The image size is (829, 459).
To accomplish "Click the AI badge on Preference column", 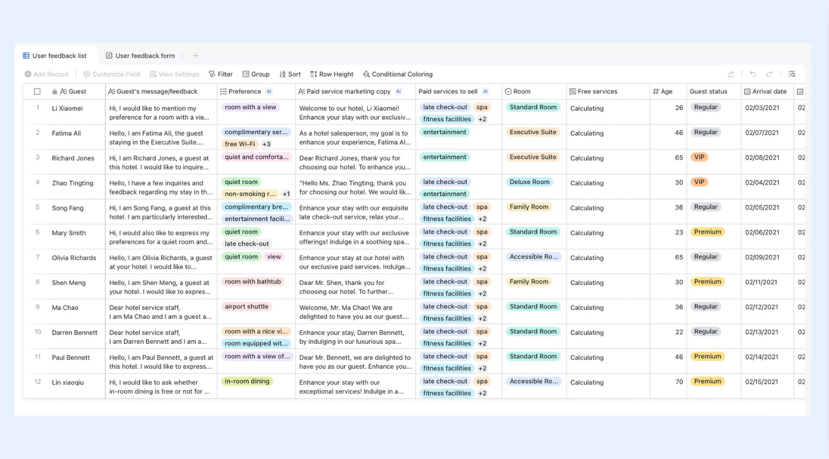I will (269, 91).
